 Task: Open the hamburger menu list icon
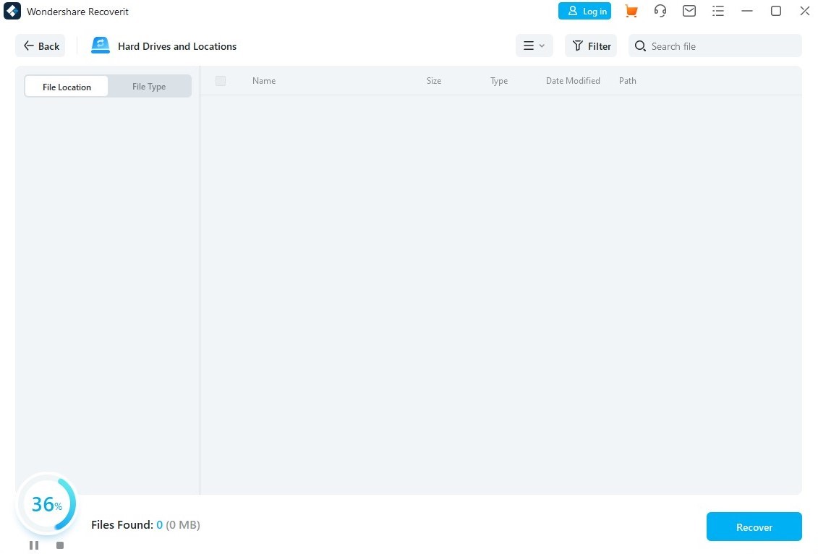pos(718,11)
